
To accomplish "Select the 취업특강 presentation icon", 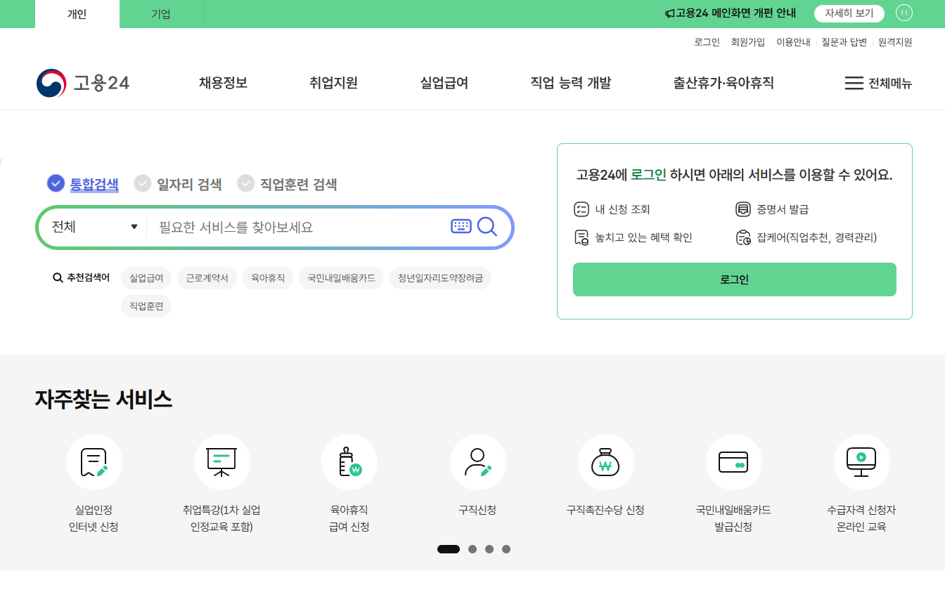I will [222, 462].
